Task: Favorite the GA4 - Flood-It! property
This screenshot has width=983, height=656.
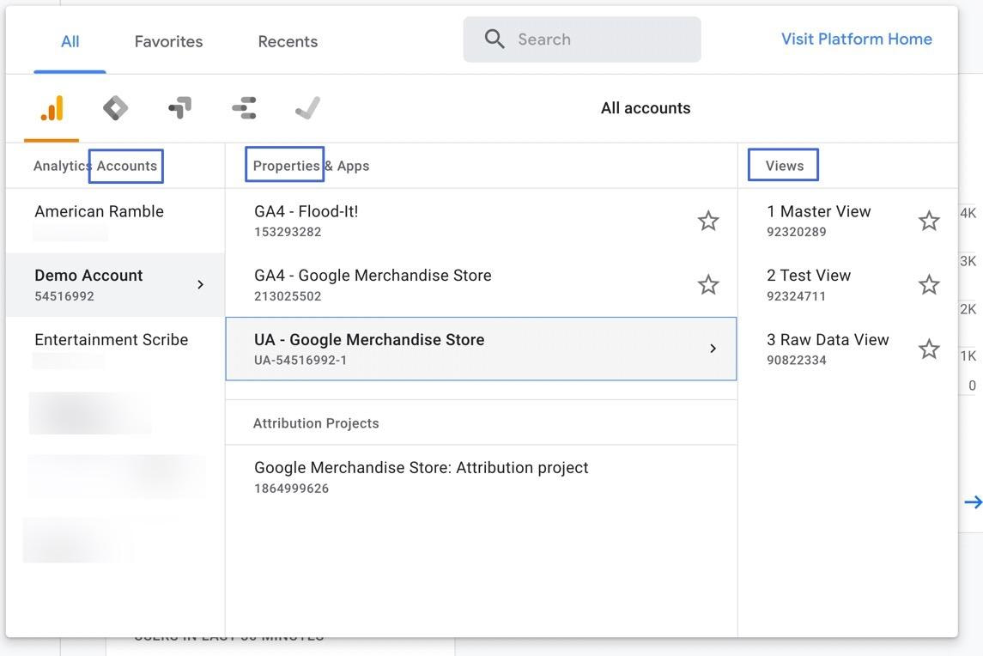Action: coord(707,220)
